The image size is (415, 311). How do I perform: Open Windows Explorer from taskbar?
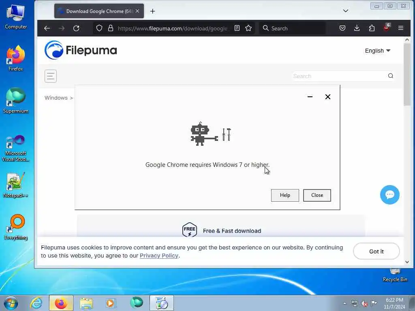[x=86, y=303]
